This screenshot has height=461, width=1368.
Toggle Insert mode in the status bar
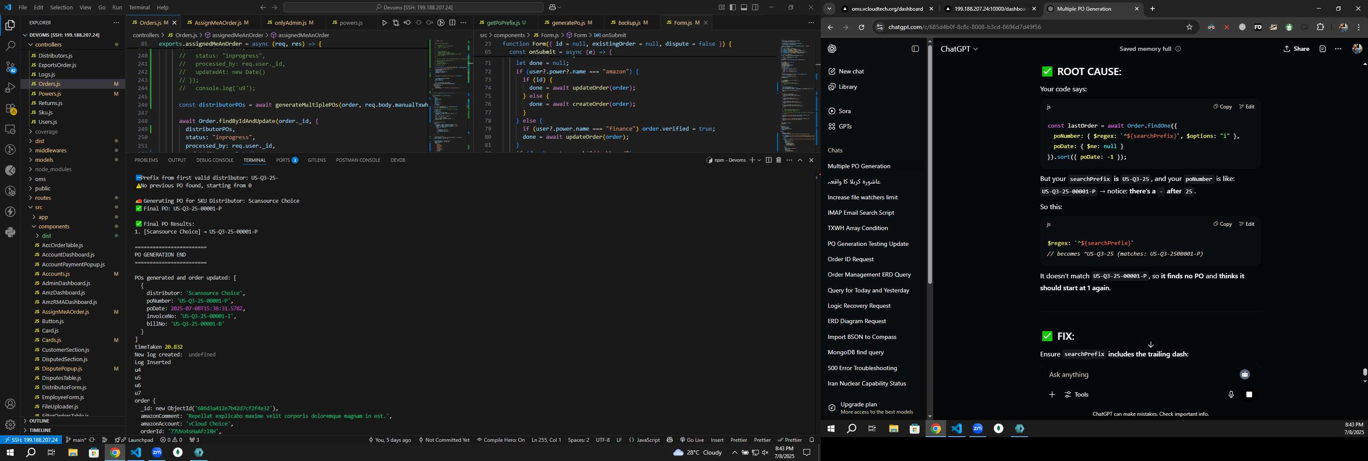(717, 440)
